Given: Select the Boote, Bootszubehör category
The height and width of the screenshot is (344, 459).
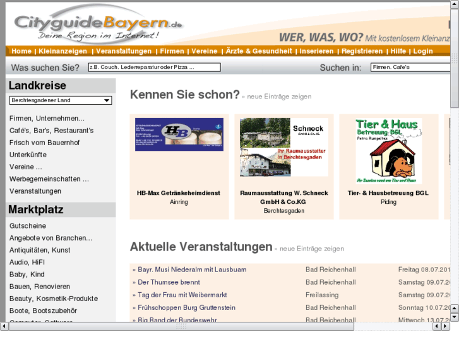Looking at the screenshot, I should 43,311.
